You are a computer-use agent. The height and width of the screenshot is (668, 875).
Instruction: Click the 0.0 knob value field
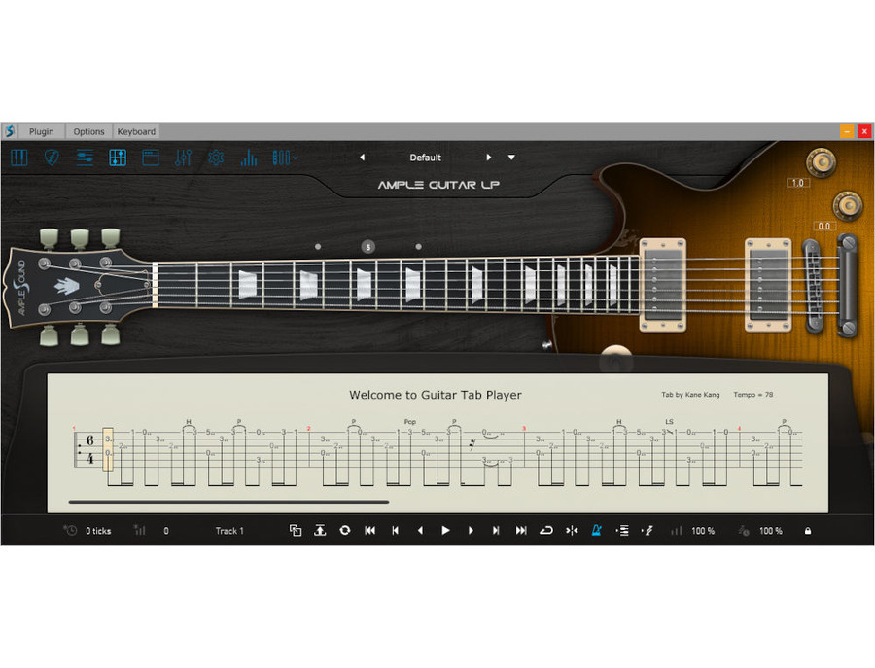point(824,226)
